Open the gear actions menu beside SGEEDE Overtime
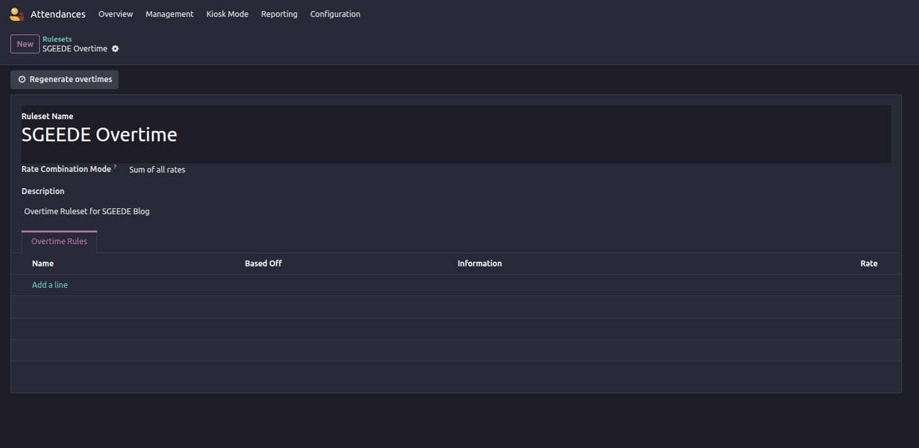919x448 pixels. [115, 49]
